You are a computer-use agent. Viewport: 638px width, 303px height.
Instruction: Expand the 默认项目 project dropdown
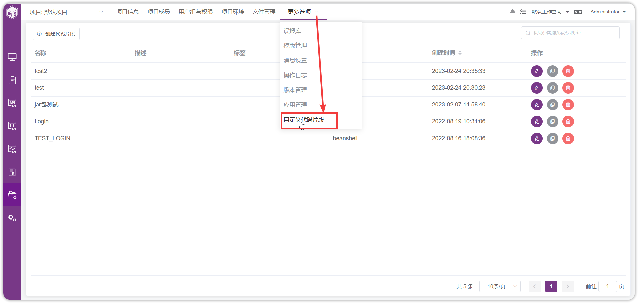coord(67,12)
